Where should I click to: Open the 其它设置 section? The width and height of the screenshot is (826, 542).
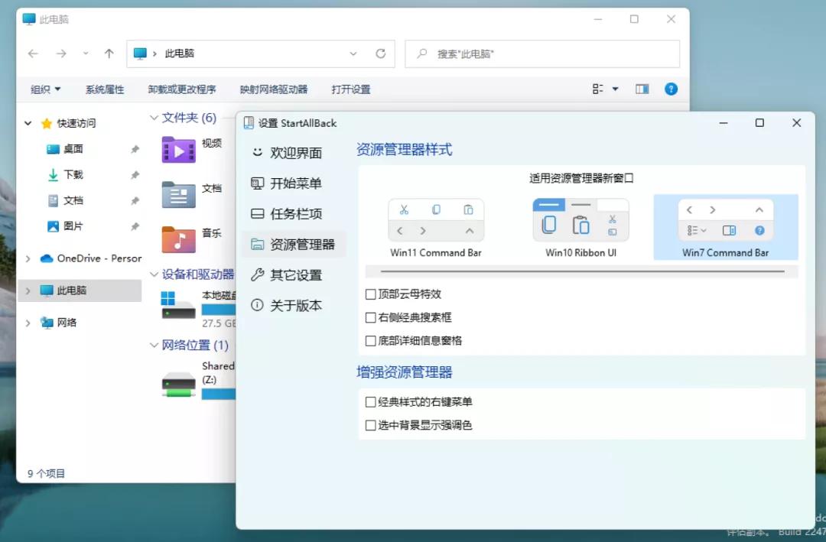(291, 274)
